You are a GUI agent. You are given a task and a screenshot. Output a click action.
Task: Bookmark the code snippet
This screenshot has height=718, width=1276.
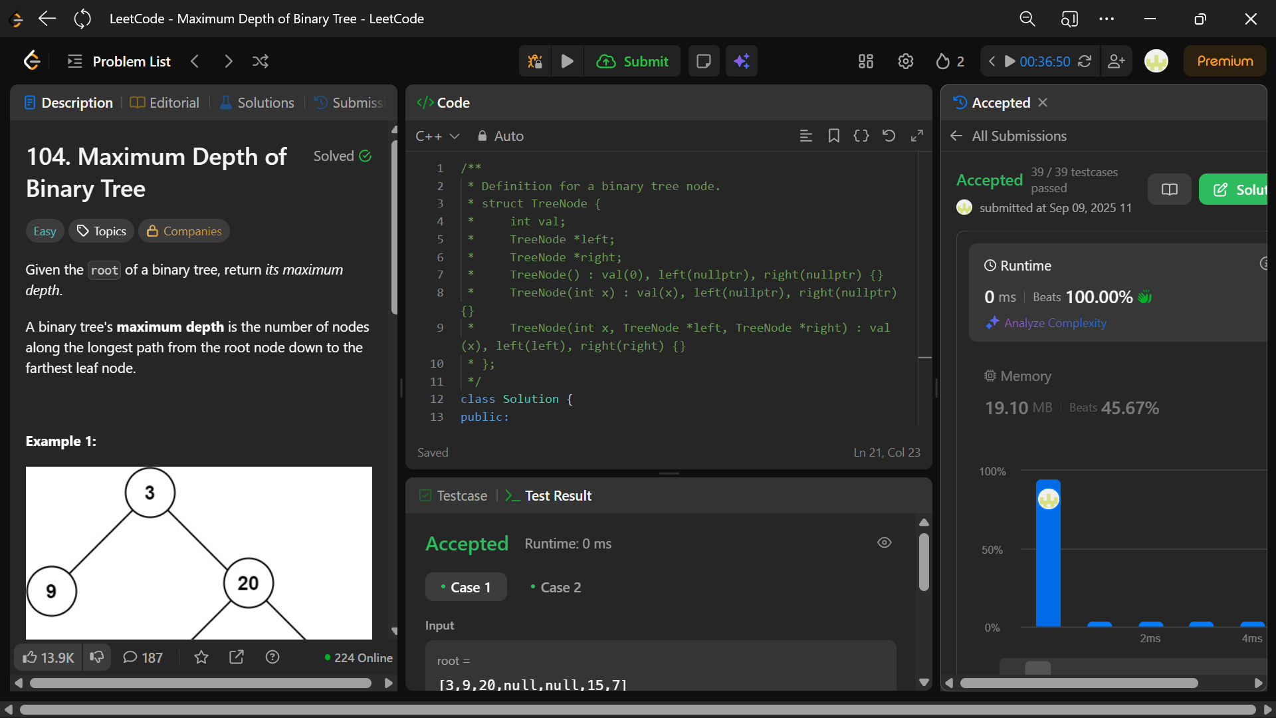(x=833, y=136)
